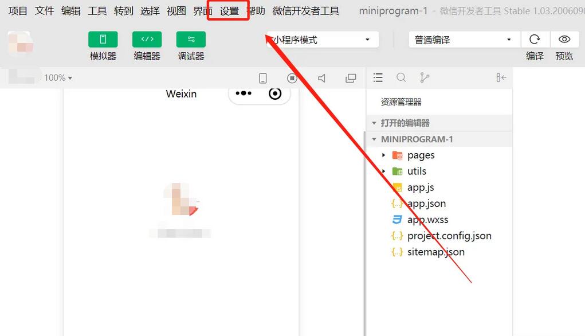The height and width of the screenshot is (336, 585).
Task: Open the search icon in editor sidebar
Action: click(401, 77)
